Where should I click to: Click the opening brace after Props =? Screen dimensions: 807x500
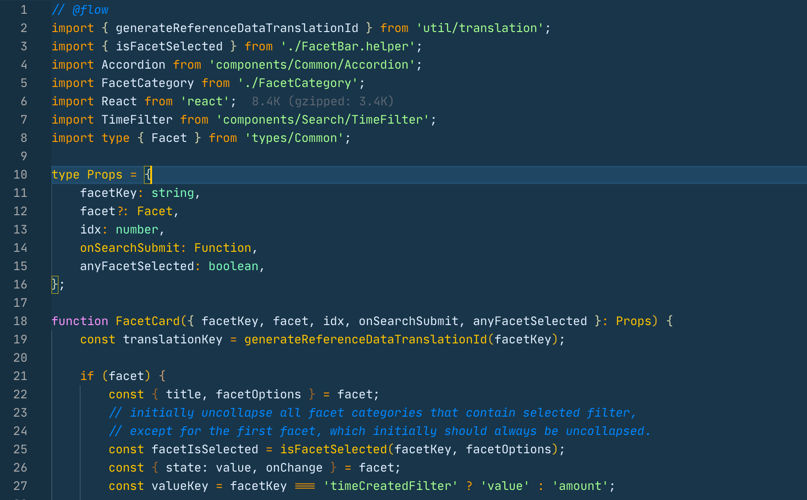[148, 174]
